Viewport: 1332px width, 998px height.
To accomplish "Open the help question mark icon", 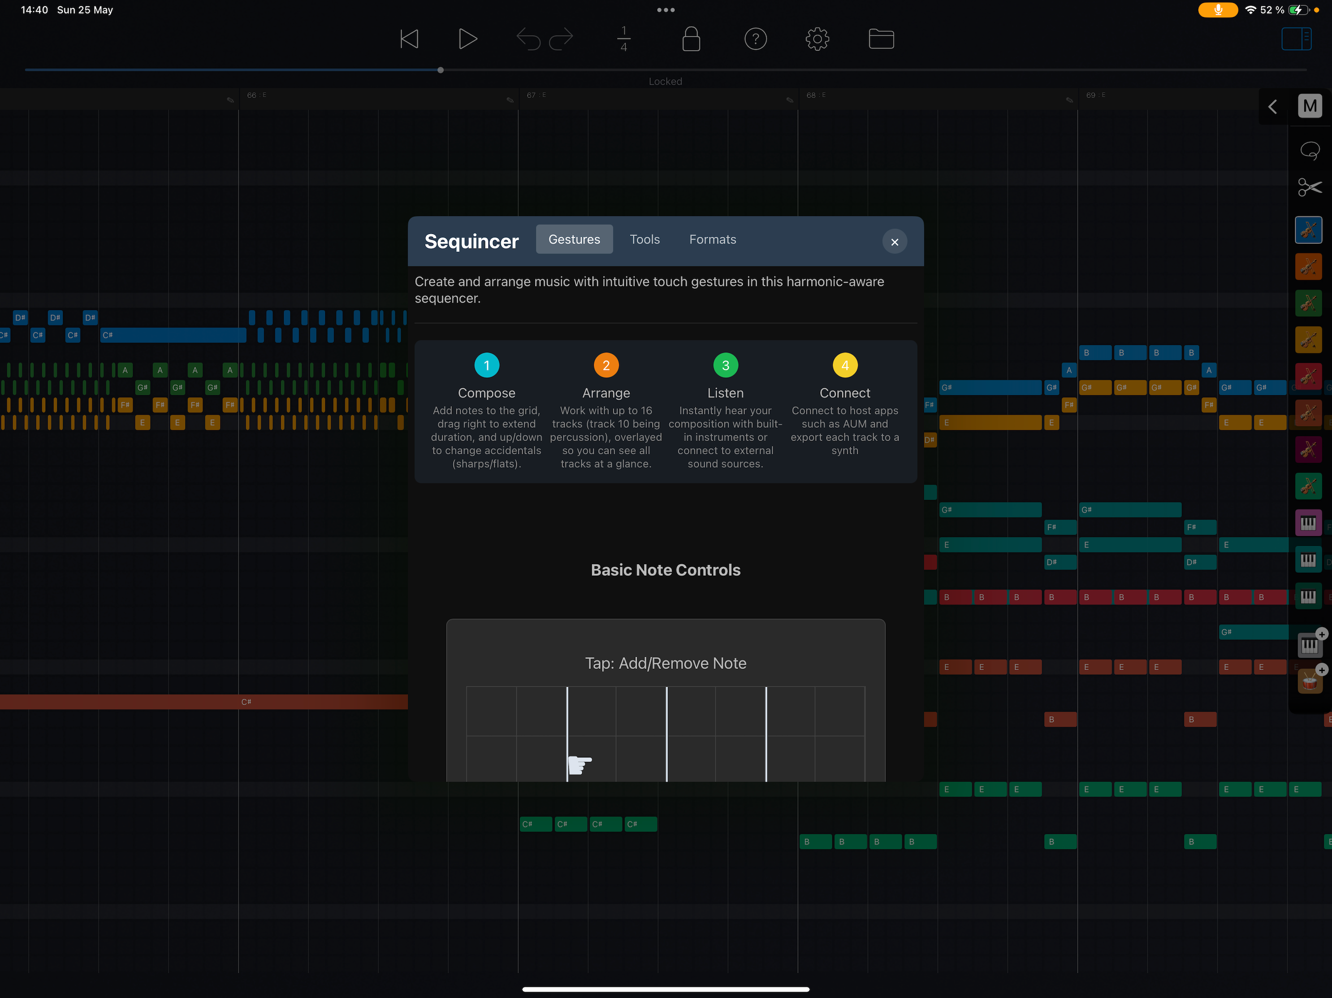I will pos(756,40).
